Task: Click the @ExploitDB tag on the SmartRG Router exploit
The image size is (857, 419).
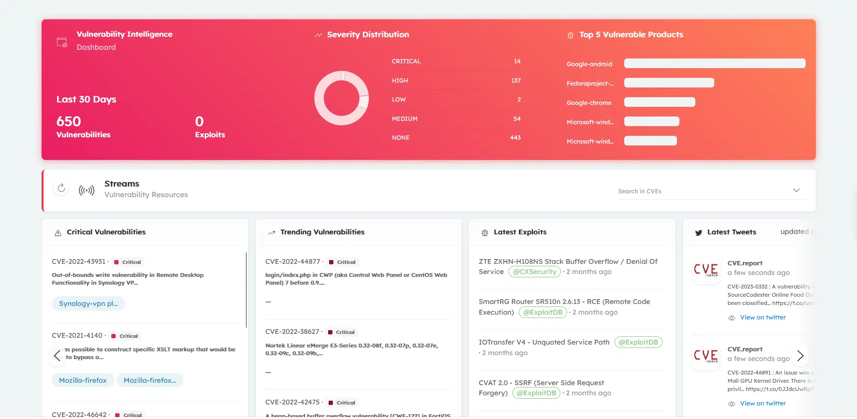Action: coord(543,313)
